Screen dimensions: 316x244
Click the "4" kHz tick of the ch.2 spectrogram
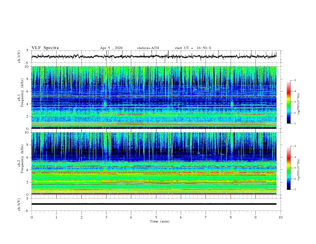pyautogui.click(x=28, y=170)
